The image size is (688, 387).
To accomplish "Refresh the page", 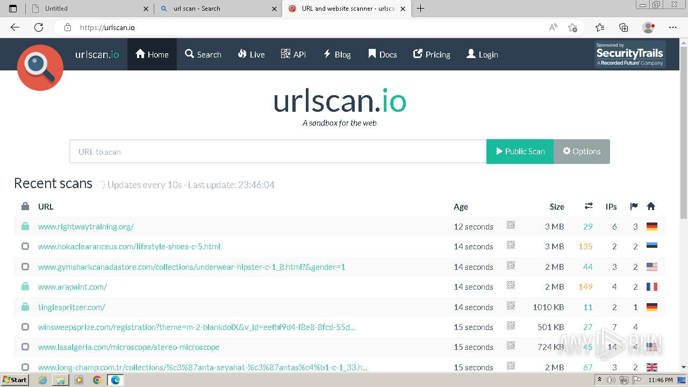I will click(39, 27).
